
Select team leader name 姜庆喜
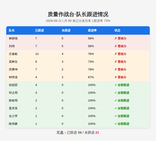tap(13, 108)
